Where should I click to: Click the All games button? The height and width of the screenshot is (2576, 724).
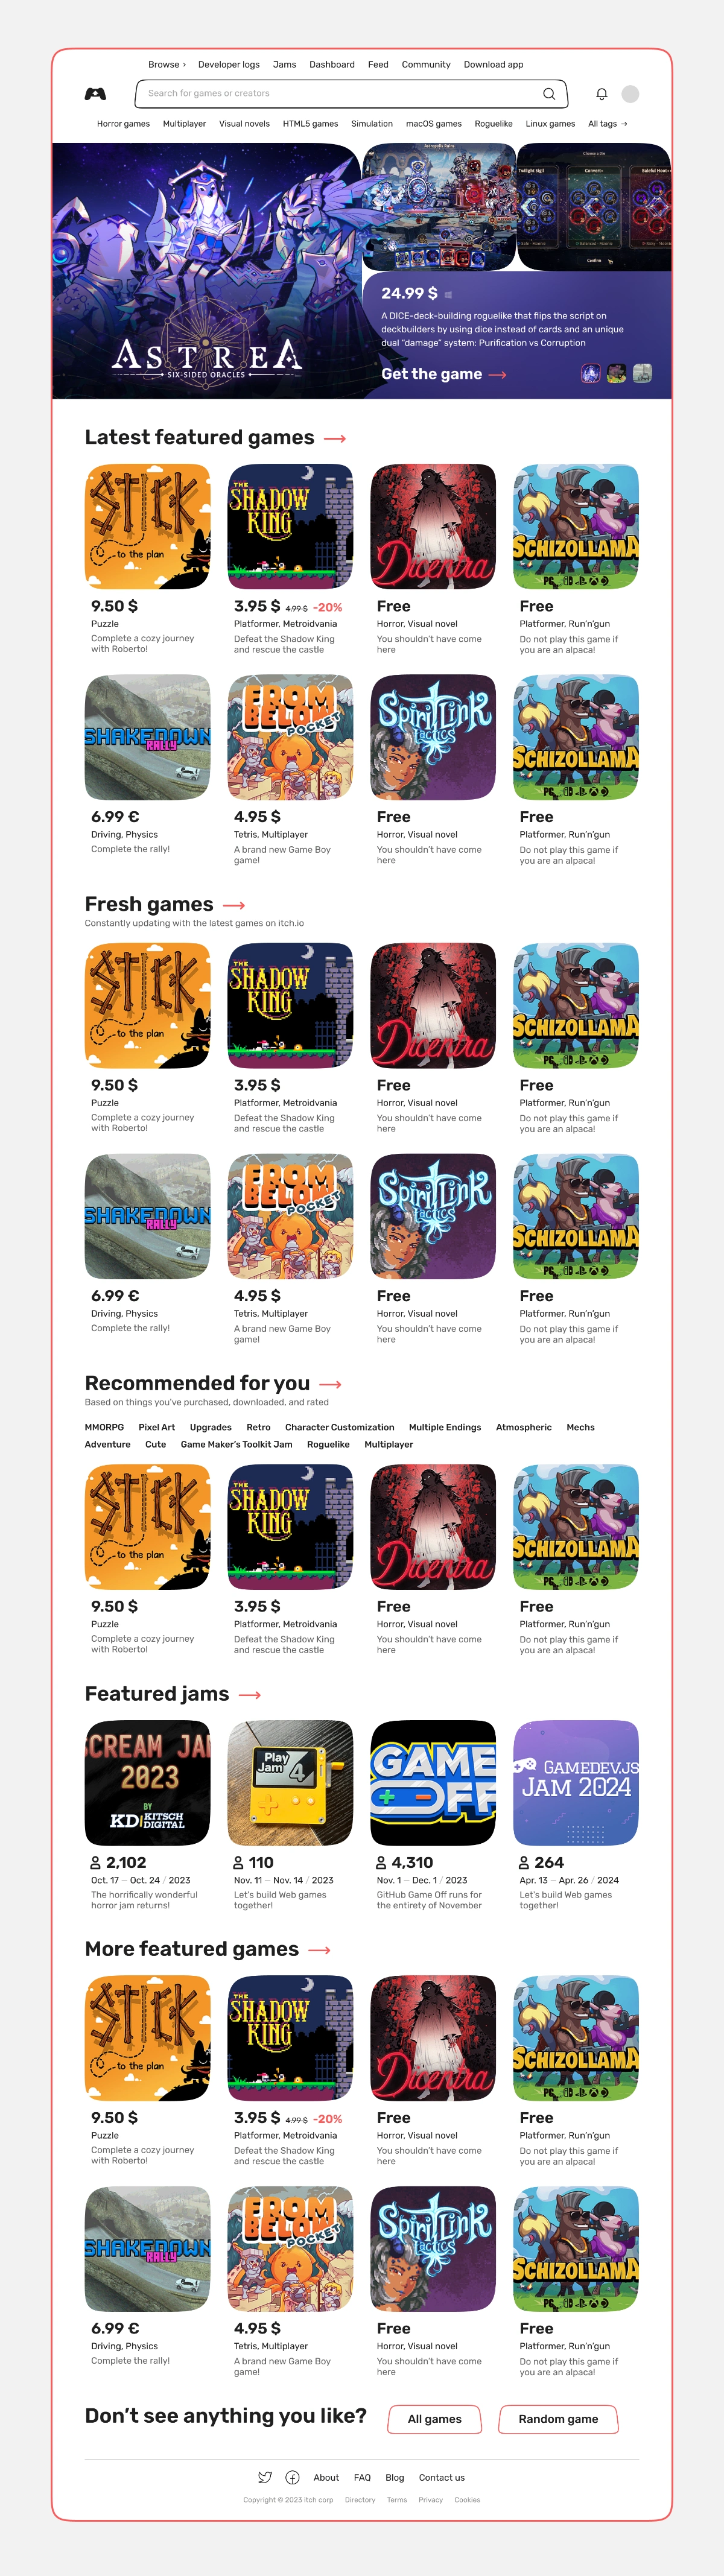435,2419
